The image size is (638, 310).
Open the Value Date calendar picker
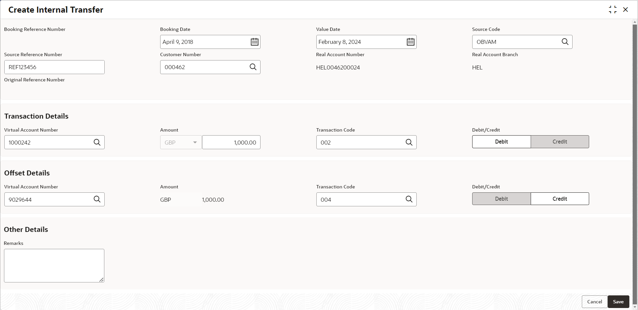click(411, 42)
